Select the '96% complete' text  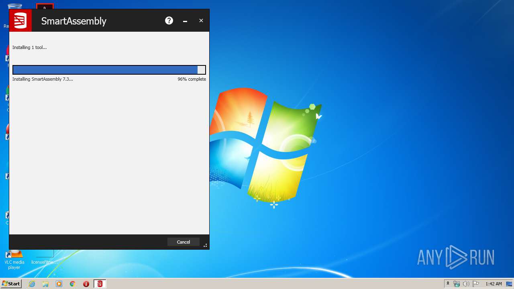(x=192, y=79)
